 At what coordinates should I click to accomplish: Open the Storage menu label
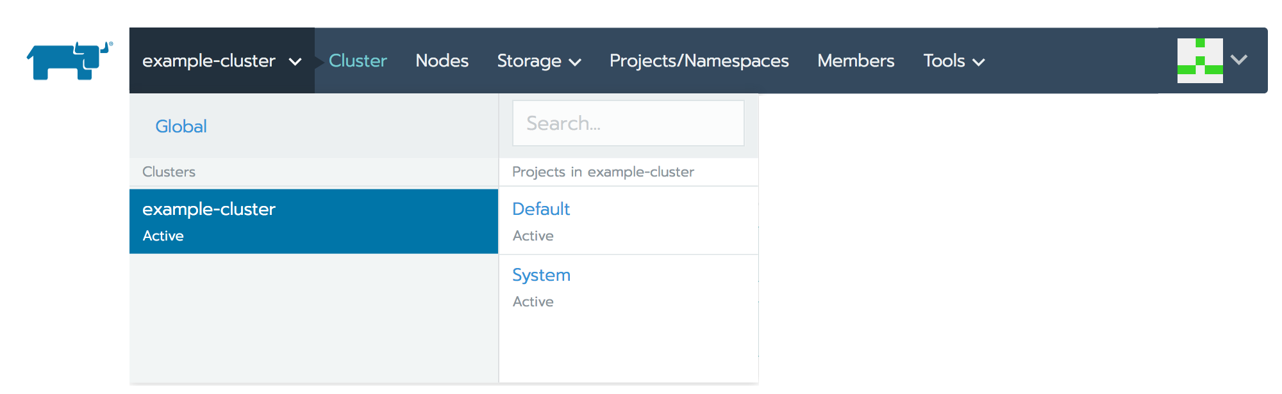click(529, 61)
